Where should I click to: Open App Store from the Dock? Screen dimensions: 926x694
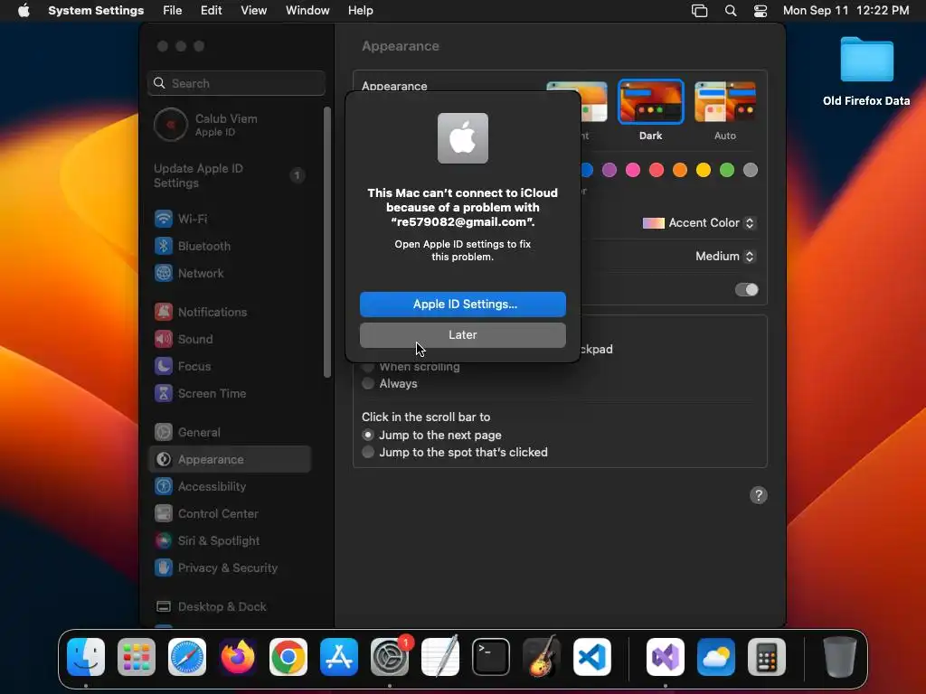(339, 657)
